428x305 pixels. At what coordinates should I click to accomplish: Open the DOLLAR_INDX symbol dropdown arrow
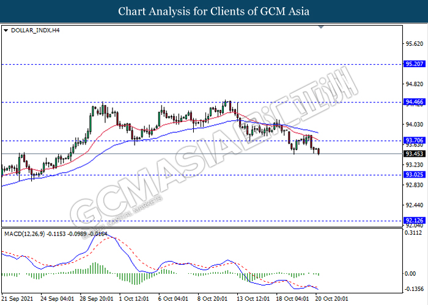tap(6, 30)
